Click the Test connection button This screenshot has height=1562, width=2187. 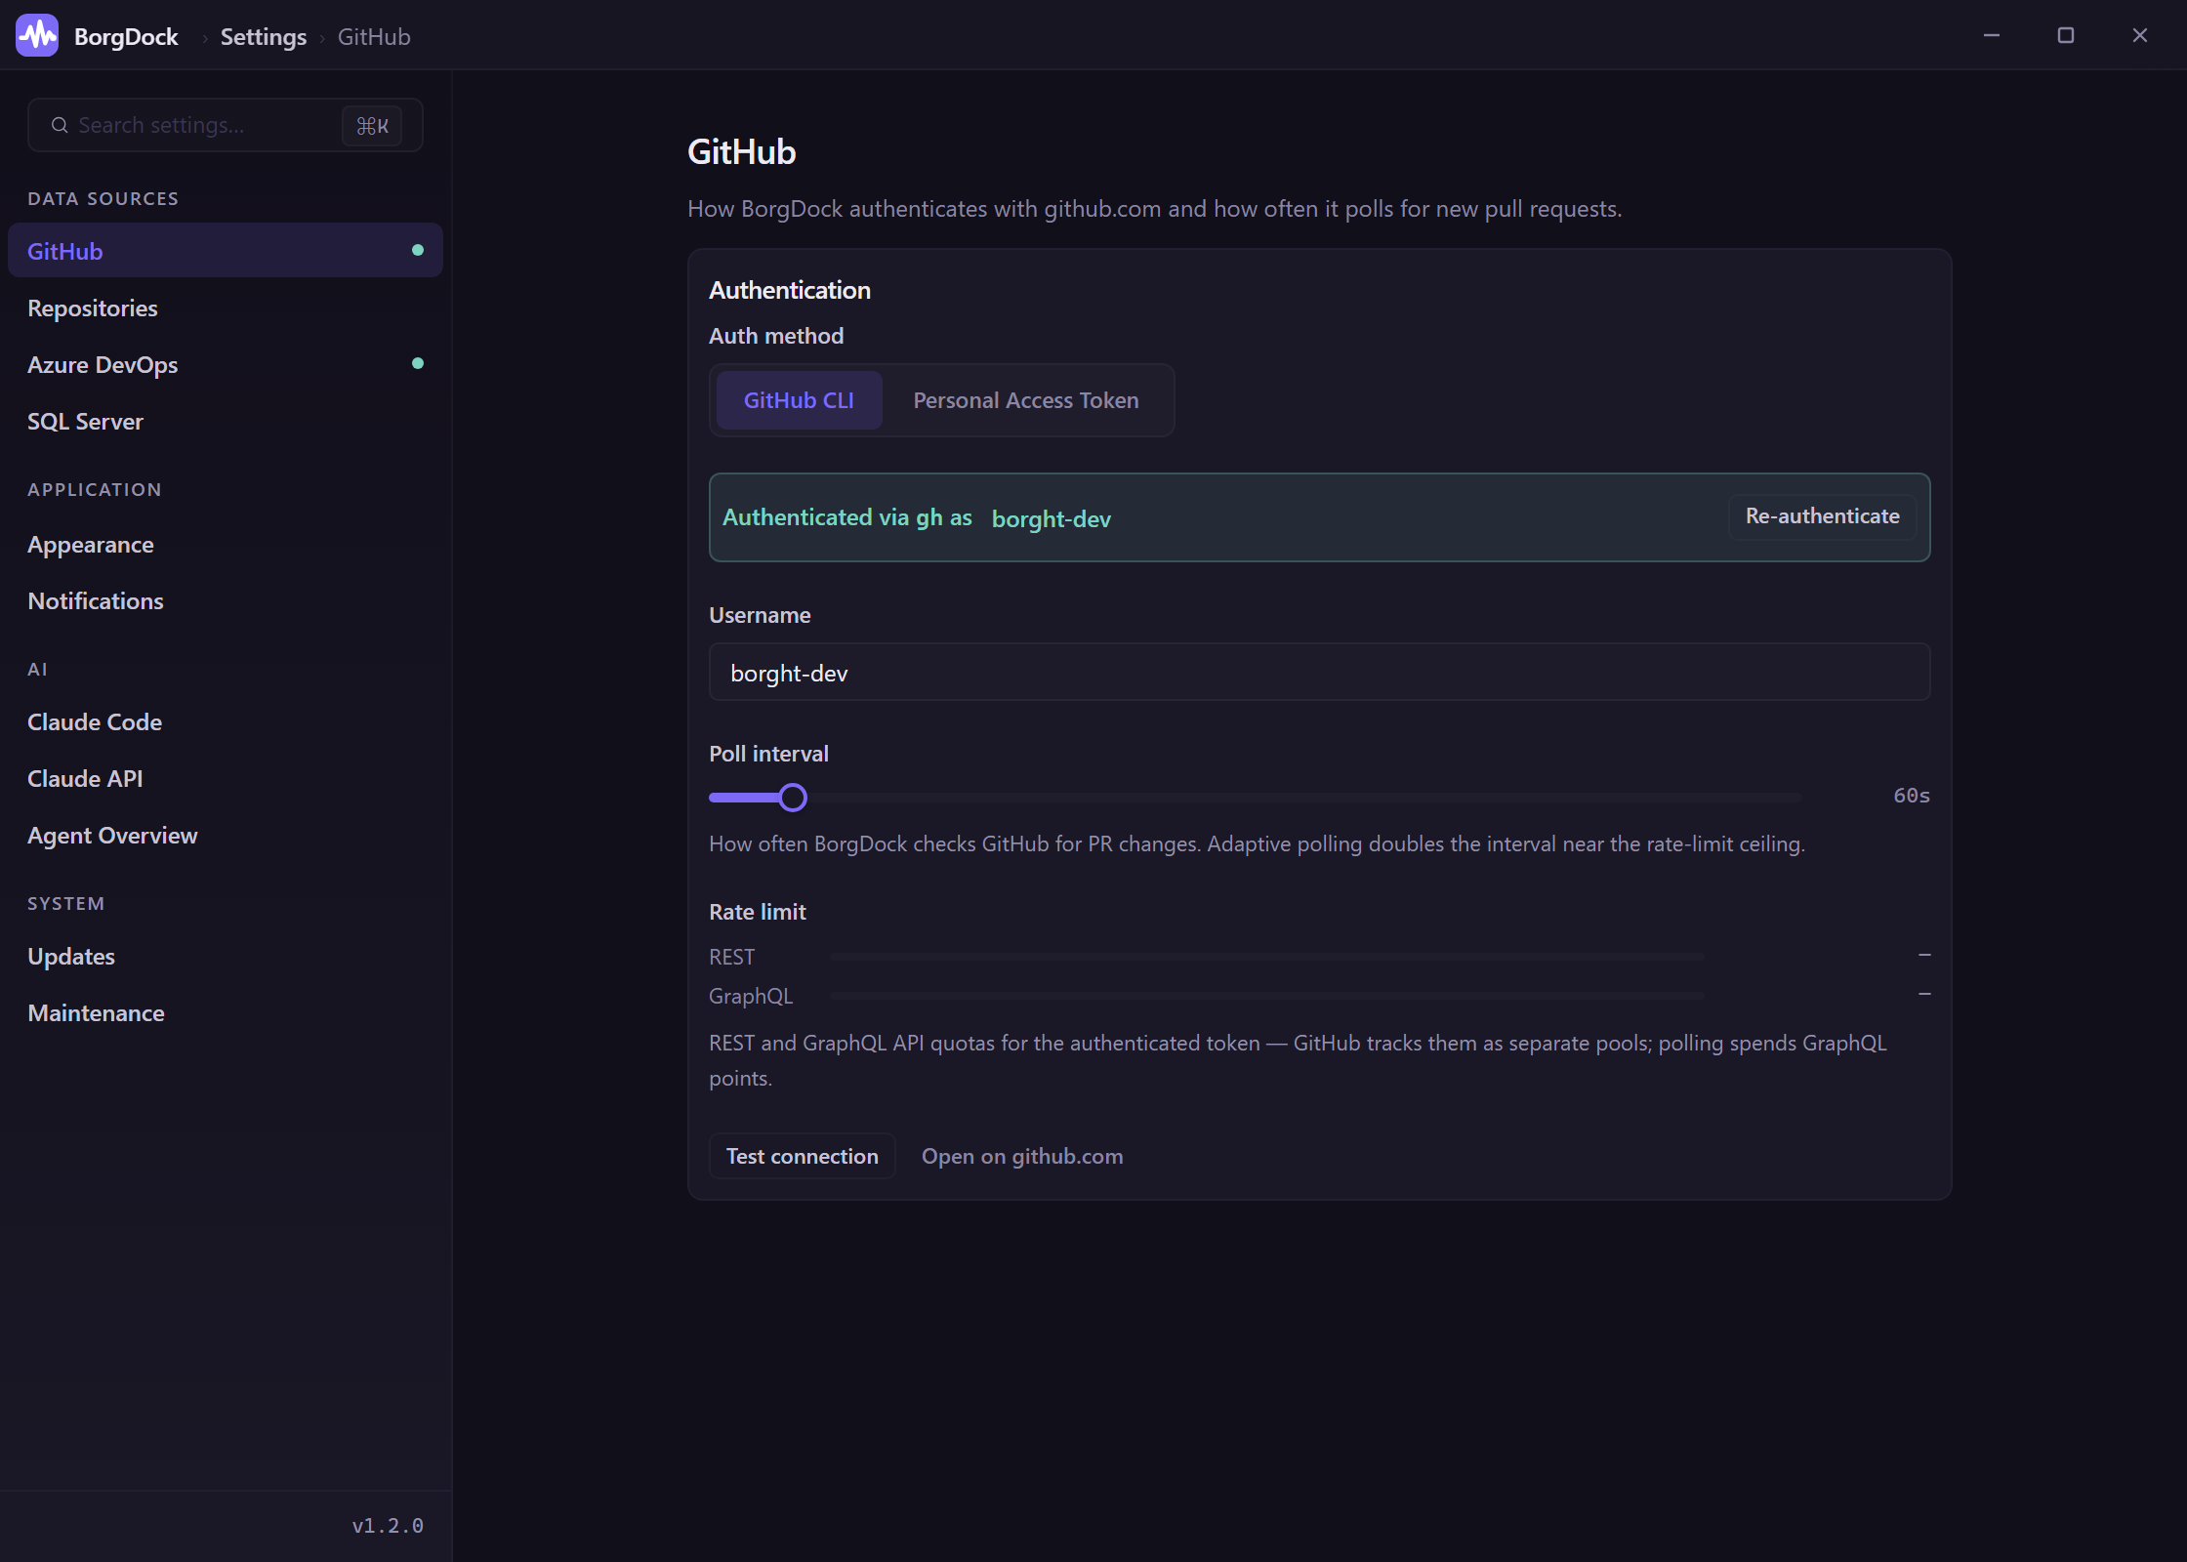coord(802,1156)
